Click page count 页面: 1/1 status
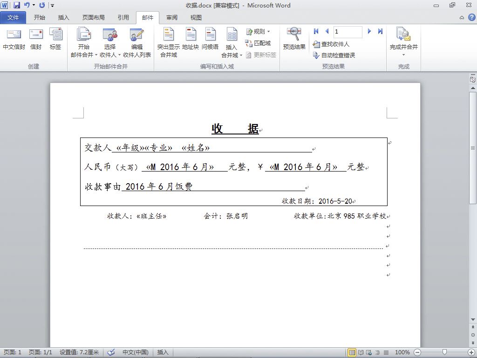Image resolution: width=477 pixels, height=358 pixels. coord(40,352)
